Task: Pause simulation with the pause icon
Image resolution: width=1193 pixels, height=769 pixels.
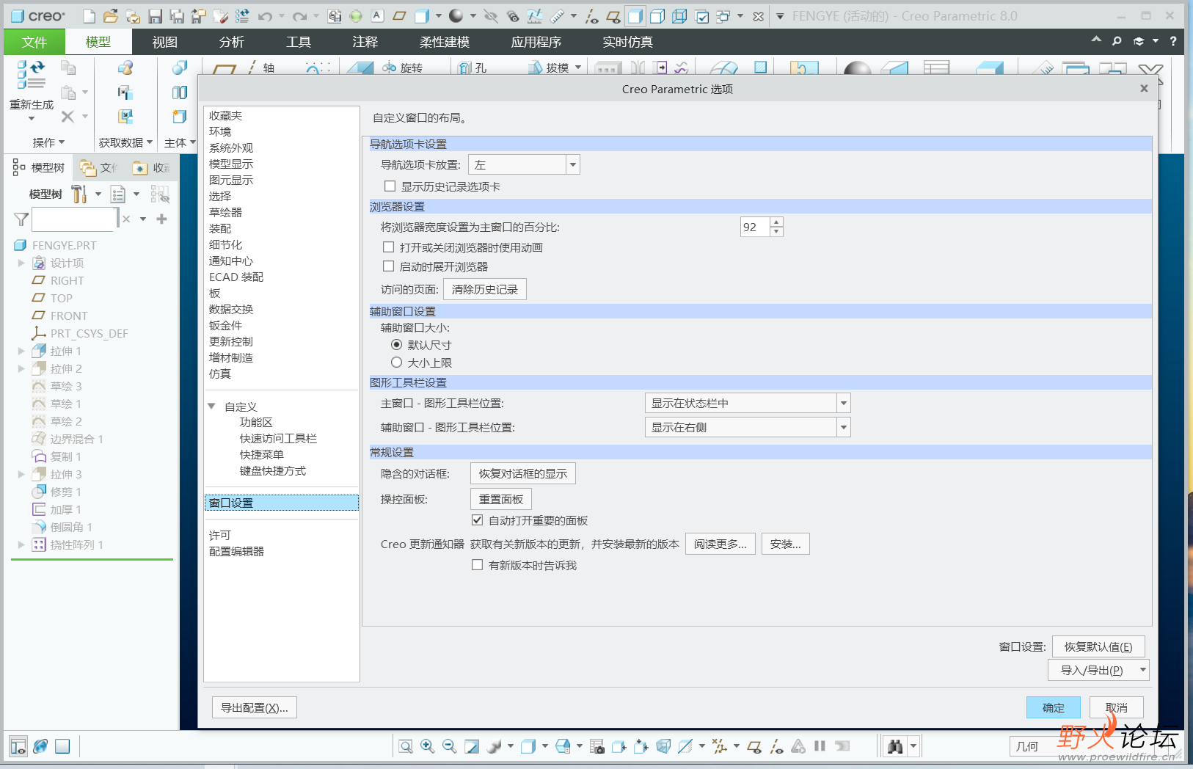Action: (x=820, y=746)
